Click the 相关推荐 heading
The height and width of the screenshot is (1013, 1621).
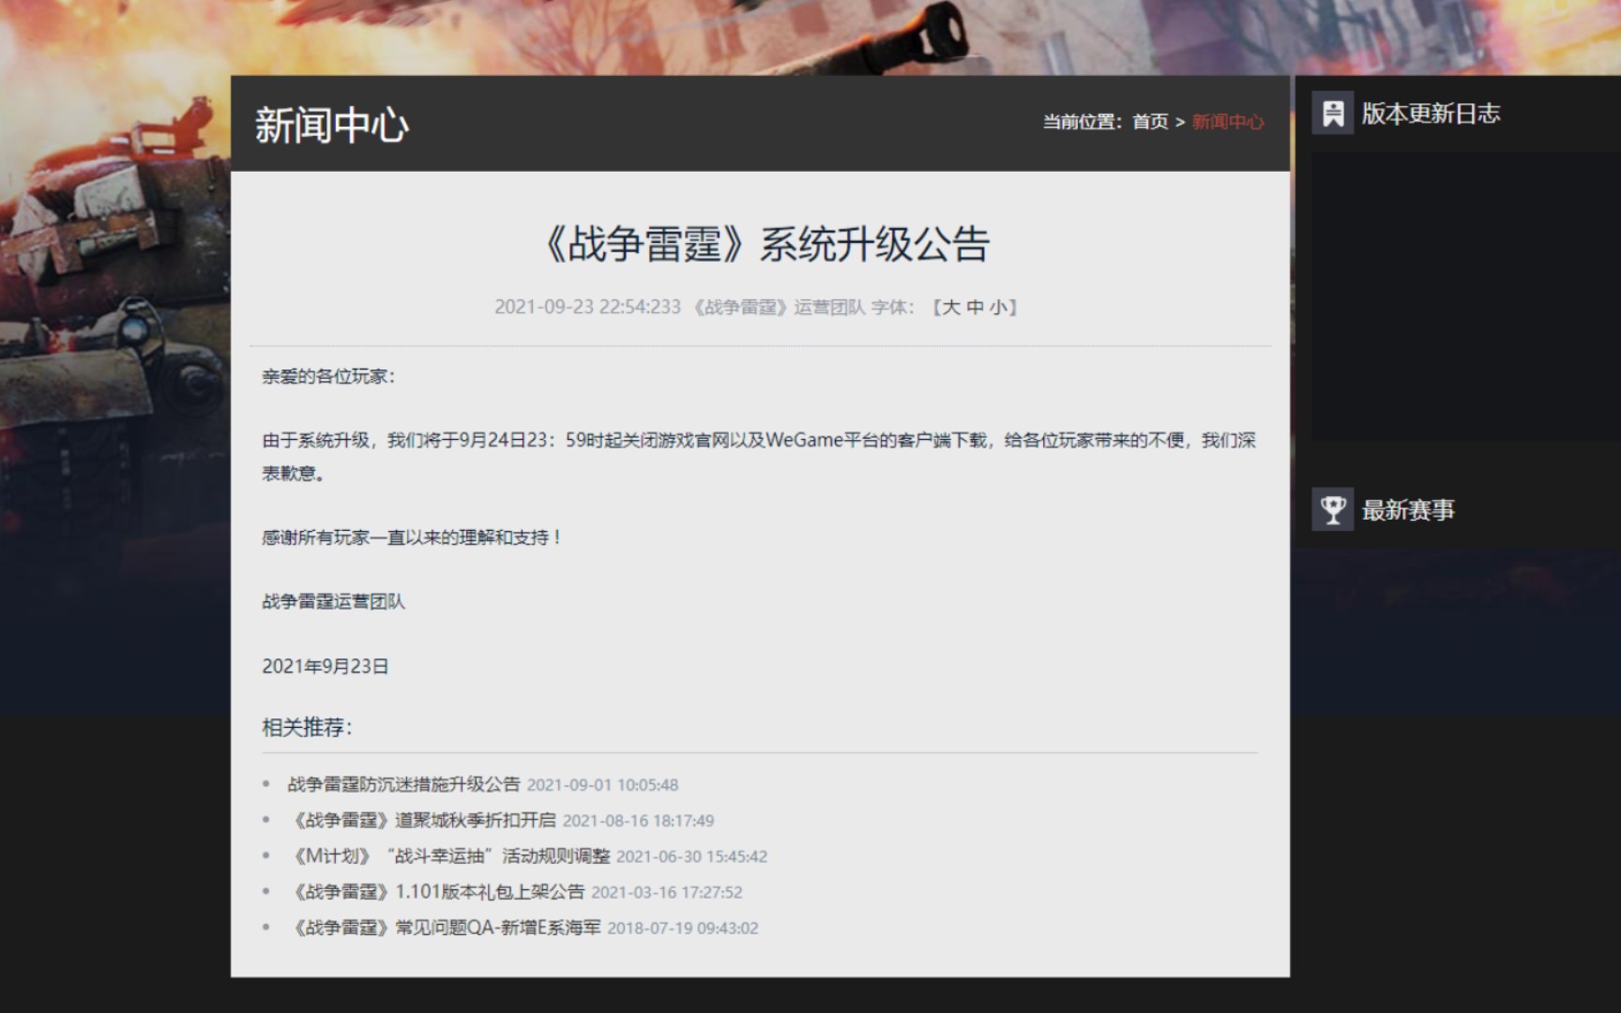pos(308,727)
